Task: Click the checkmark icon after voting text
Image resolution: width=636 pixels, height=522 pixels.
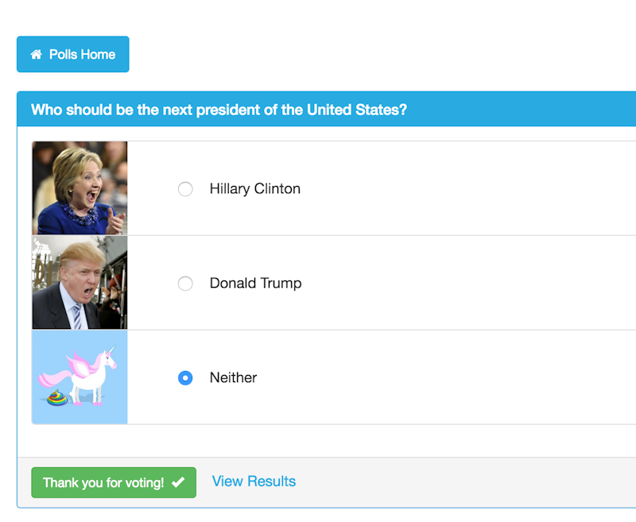Action: point(178,482)
